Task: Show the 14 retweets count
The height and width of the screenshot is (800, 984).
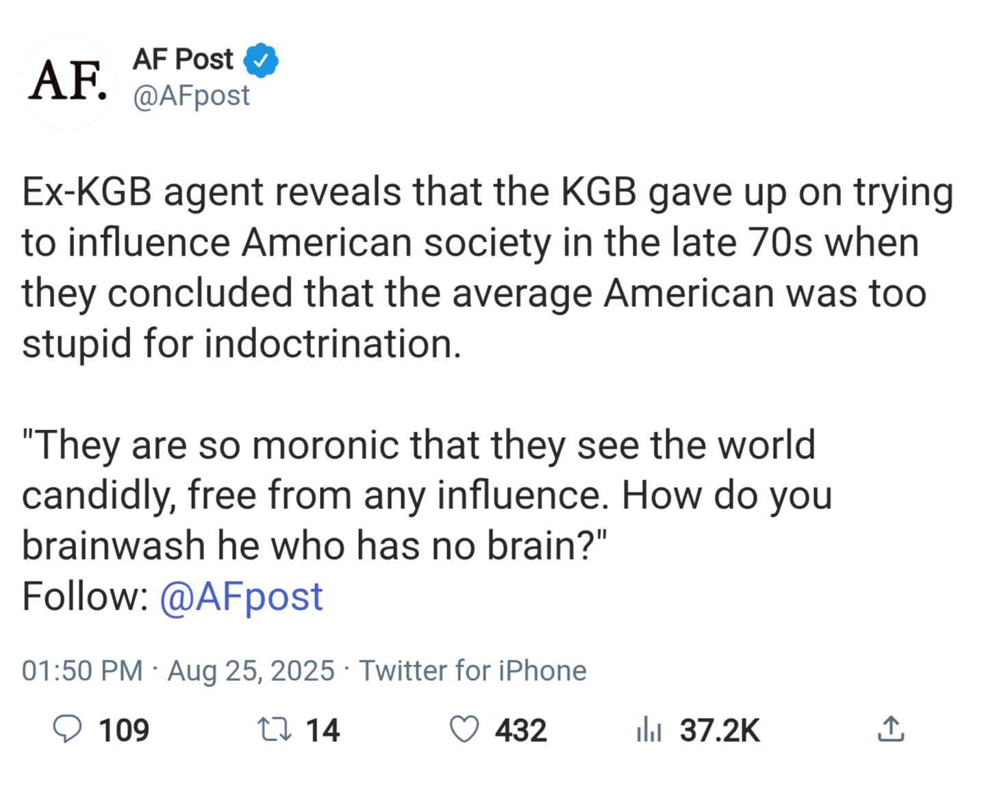Action: pyautogui.click(x=323, y=730)
